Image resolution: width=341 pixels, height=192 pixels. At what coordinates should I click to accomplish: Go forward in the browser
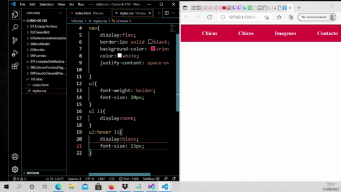click(x=198, y=17)
